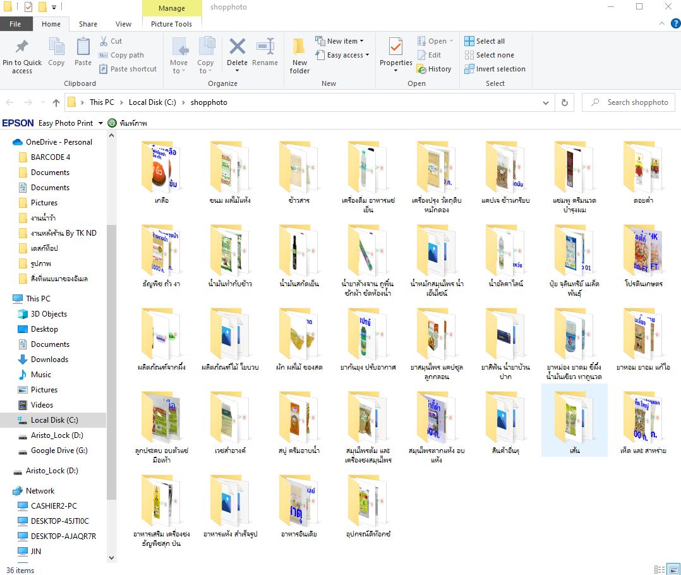The image size is (681, 575).
Task: Switch to the Share ribbon tab
Action: 88,24
